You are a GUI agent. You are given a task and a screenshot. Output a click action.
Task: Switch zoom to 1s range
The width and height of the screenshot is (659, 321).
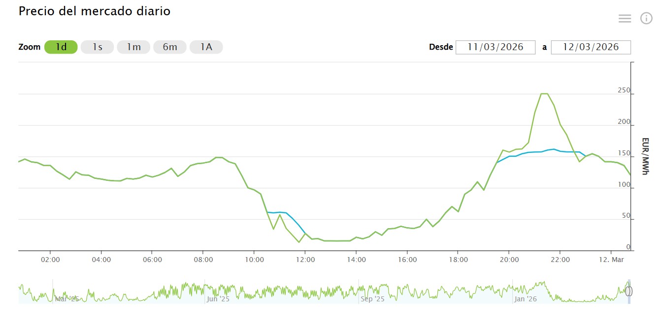(x=97, y=47)
